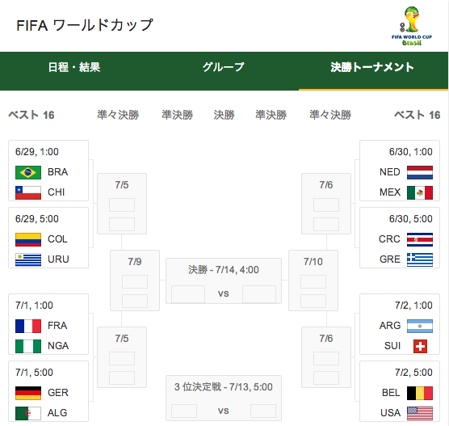The width and height of the screenshot is (449, 426).
Task: Select the Netherlands flag next to NED
Action: coord(420,172)
